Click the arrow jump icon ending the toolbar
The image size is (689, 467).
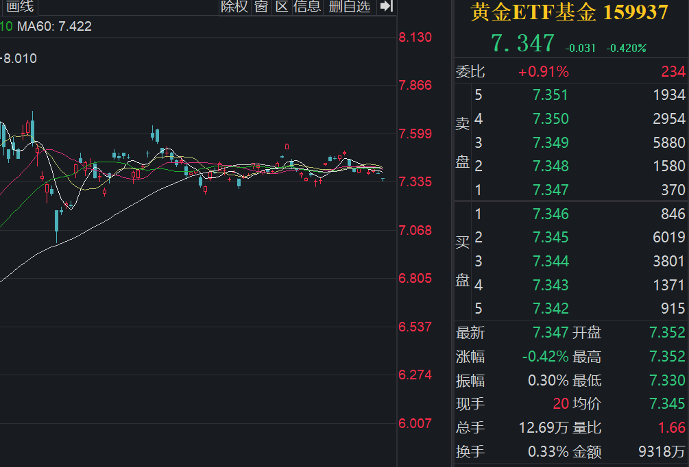click(x=385, y=8)
